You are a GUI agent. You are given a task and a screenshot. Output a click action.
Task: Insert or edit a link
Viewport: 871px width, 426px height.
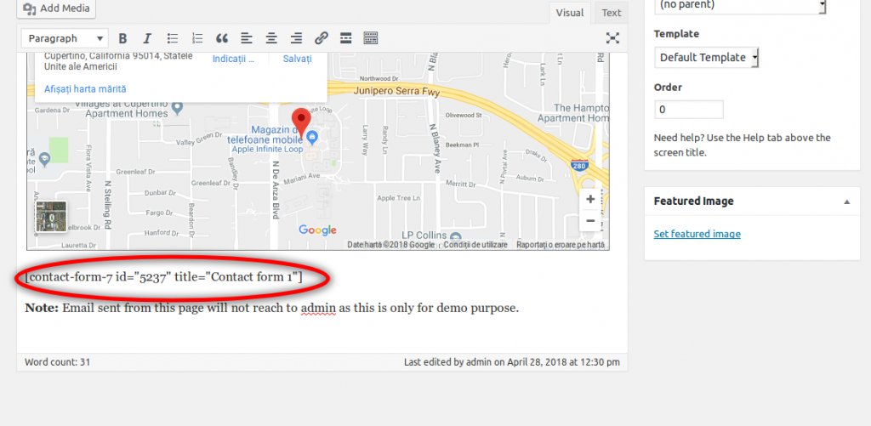tap(321, 38)
